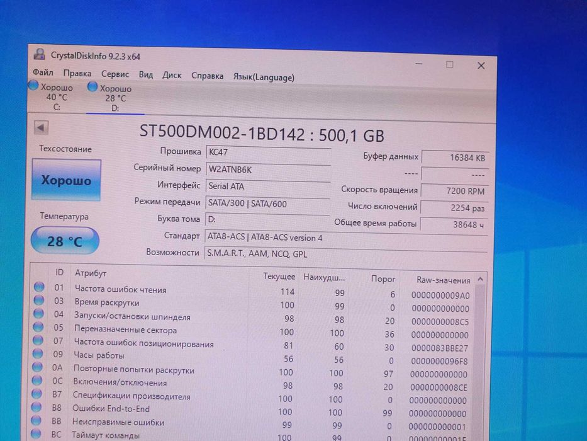
Task: Click drive title ST500DM002-1BD142 : 500,1 GB
Action: (262, 133)
